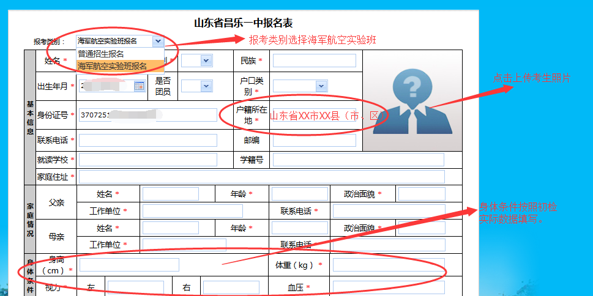Click the 民族 input field
The width and height of the screenshot is (593, 296).
314,61
